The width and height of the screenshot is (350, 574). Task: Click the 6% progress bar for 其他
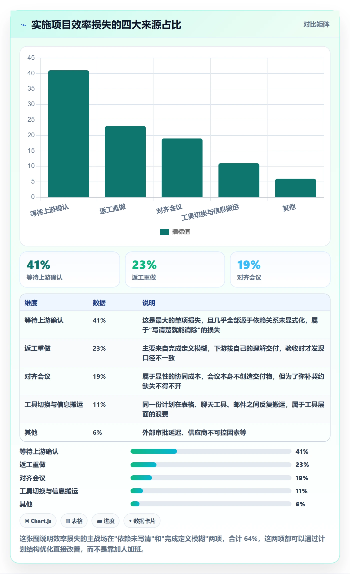click(x=211, y=504)
